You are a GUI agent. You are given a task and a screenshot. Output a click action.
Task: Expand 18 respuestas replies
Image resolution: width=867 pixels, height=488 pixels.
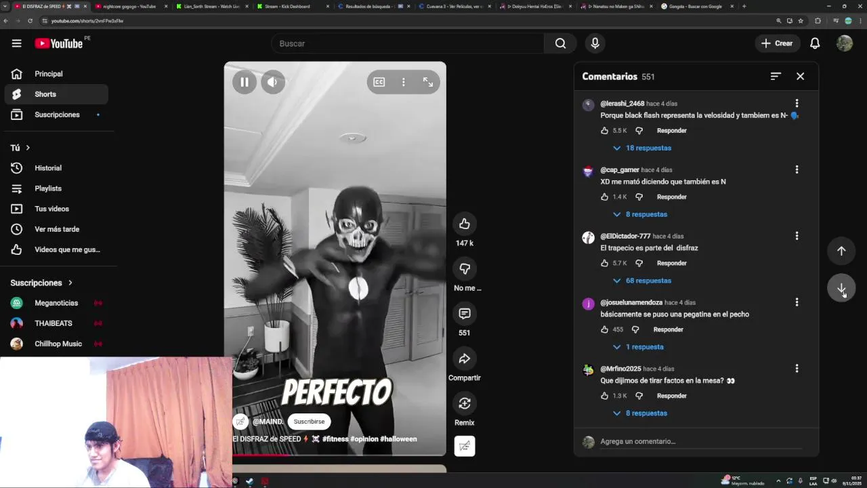642,148
